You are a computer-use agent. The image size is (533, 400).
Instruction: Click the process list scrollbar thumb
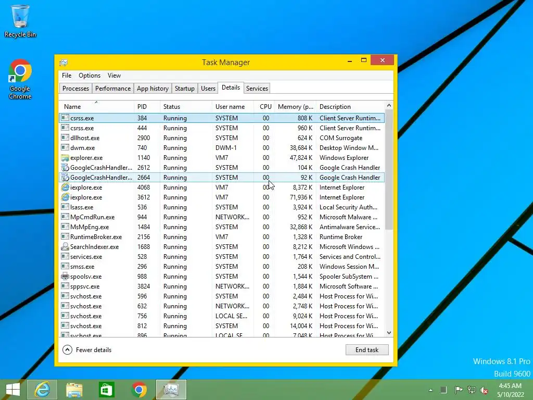click(x=389, y=169)
